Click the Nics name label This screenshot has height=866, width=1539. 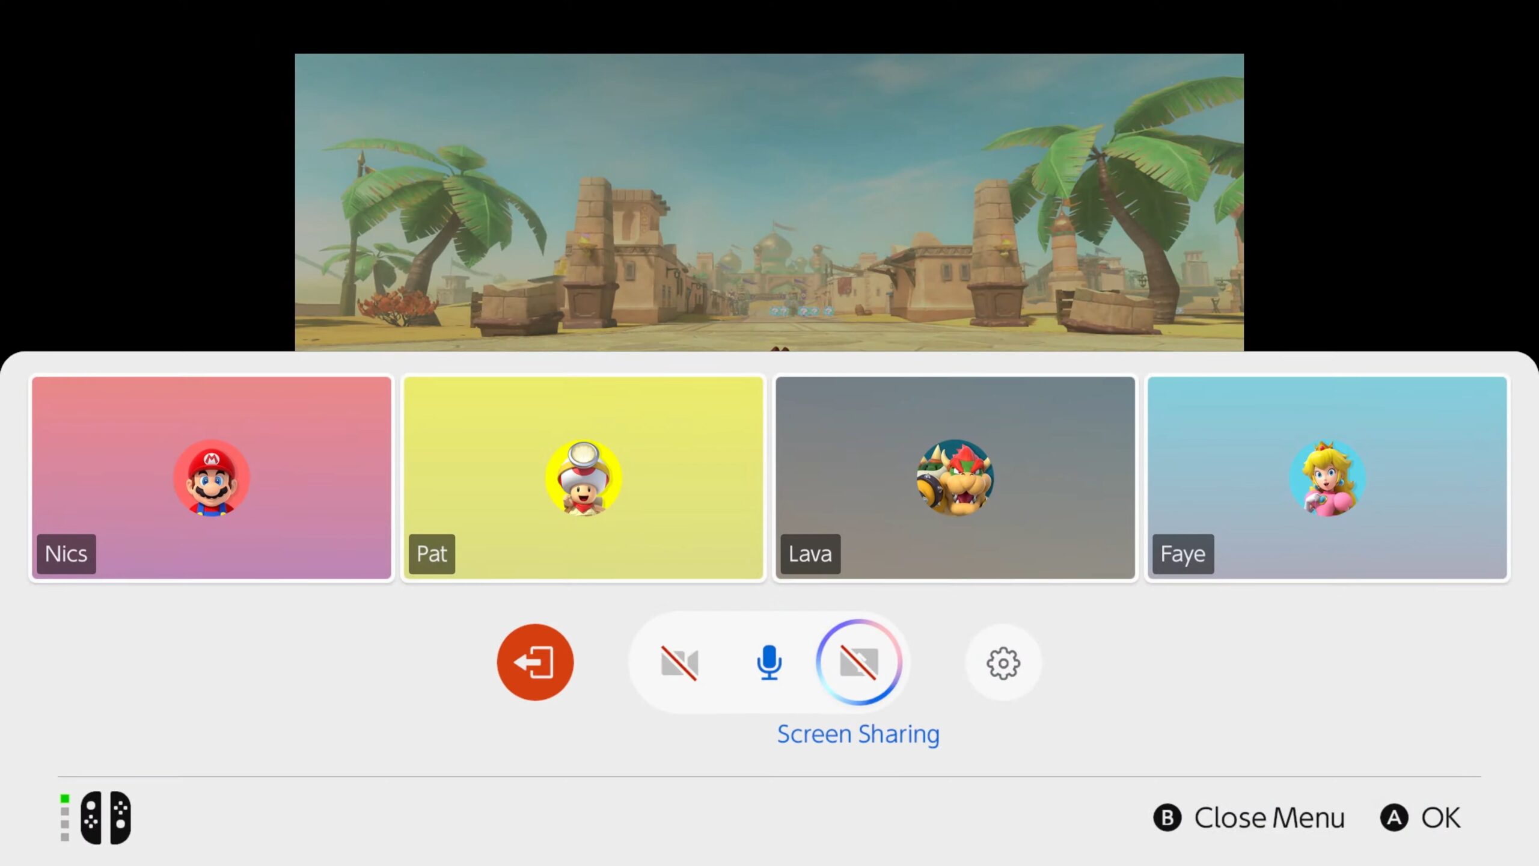pyautogui.click(x=66, y=554)
